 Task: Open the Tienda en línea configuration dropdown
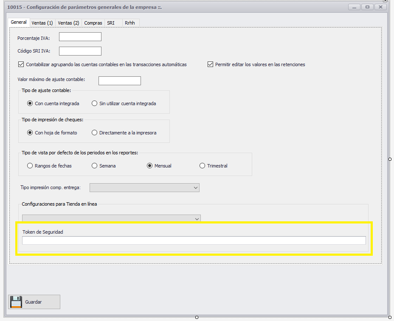click(x=111, y=218)
